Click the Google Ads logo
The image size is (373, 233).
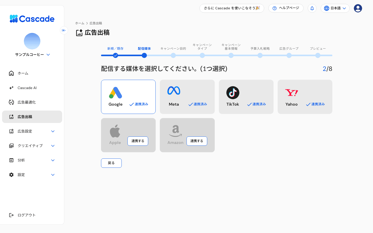pyautogui.click(x=116, y=93)
